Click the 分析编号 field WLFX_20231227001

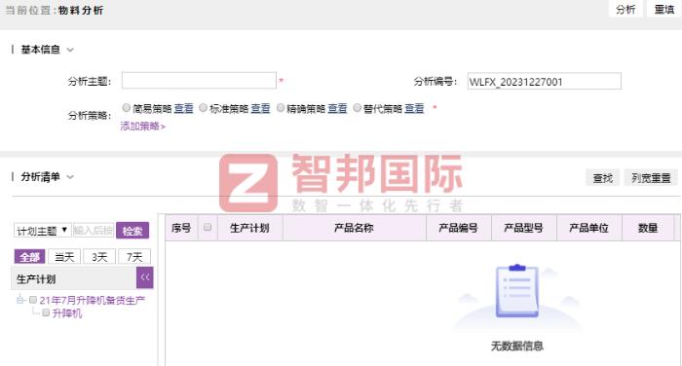coord(544,82)
